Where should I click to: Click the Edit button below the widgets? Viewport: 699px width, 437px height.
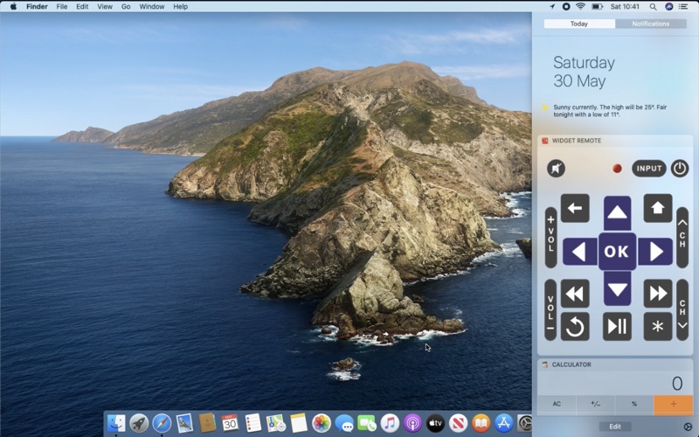pos(615,427)
